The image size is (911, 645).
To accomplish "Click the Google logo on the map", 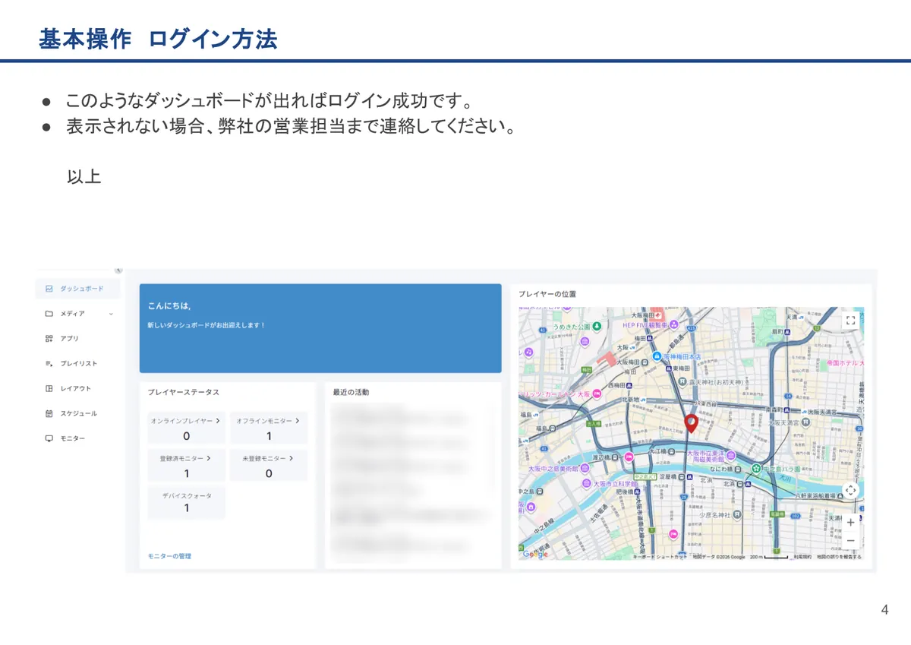I will click(534, 554).
